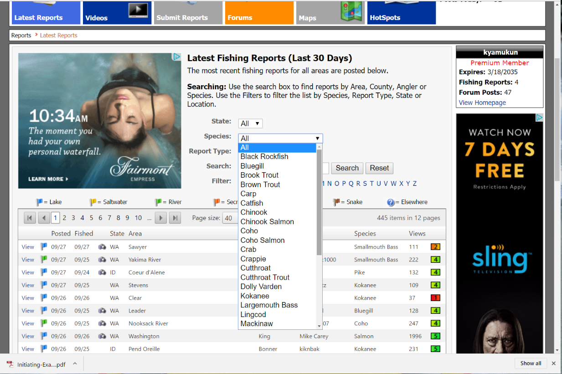Click the camera icon in the Sawyer row

click(102, 247)
